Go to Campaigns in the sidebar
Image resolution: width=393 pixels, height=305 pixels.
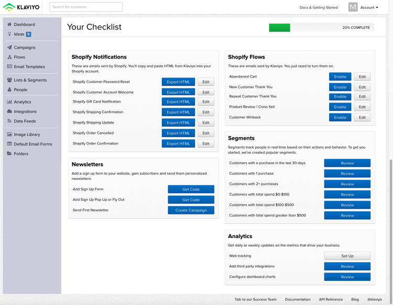(x=25, y=48)
